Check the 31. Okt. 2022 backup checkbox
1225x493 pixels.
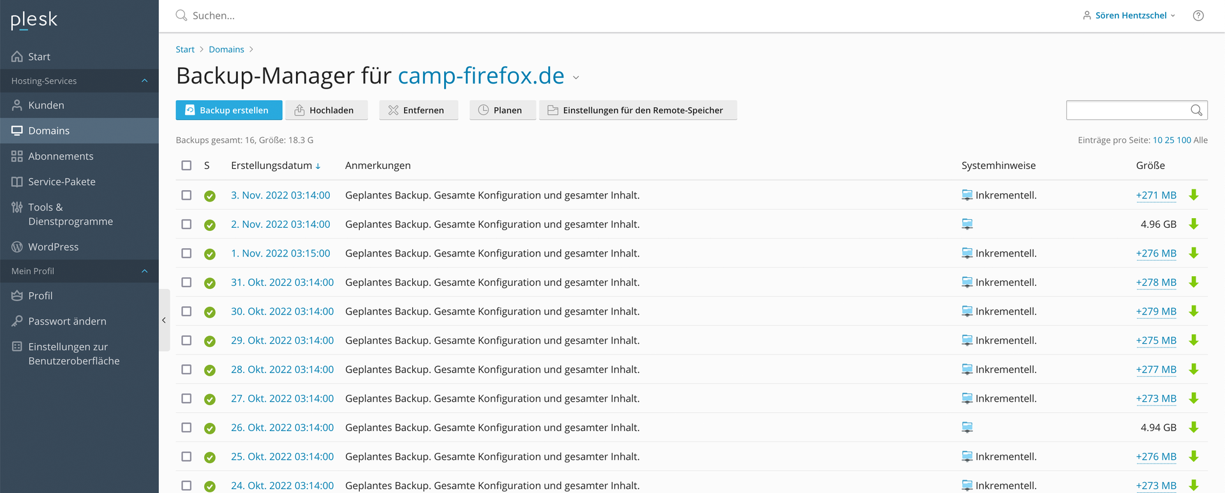pos(186,283)
